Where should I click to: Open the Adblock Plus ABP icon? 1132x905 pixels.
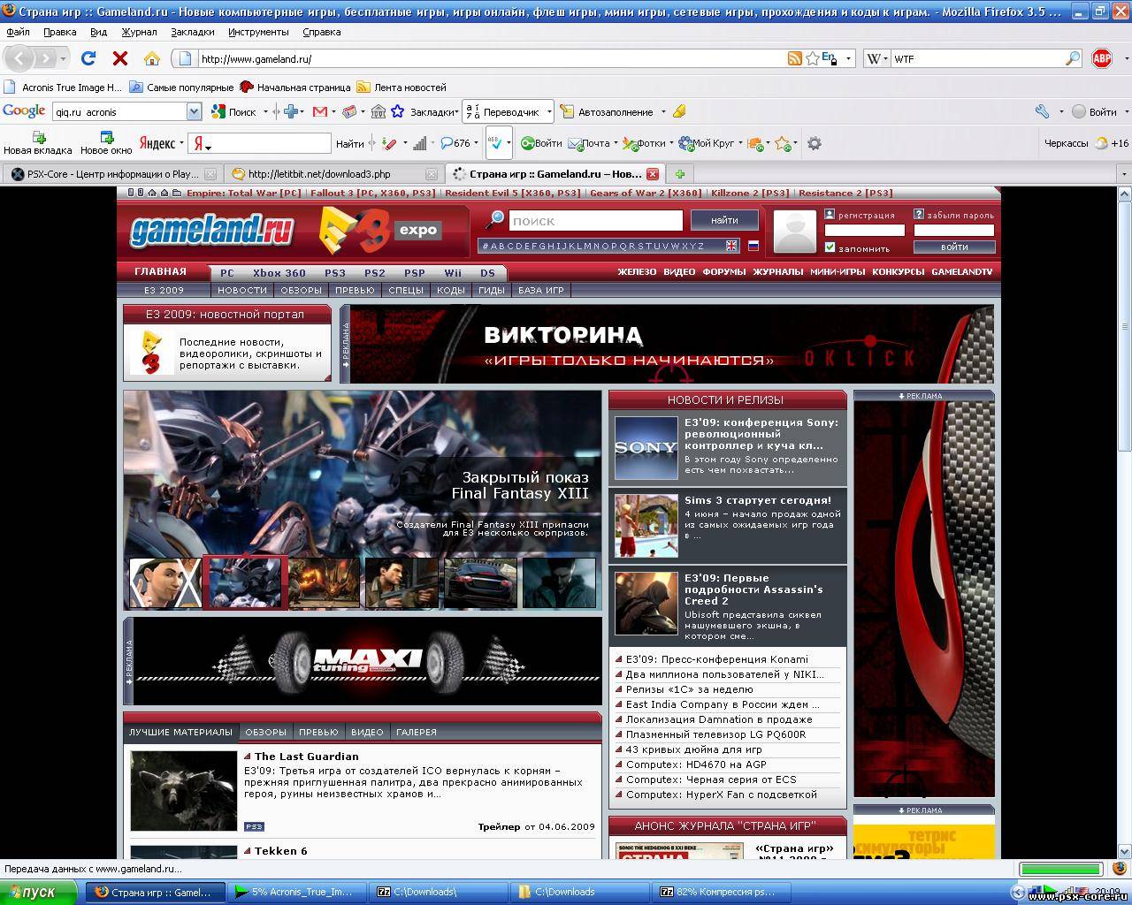click(x=1102, y=58)
